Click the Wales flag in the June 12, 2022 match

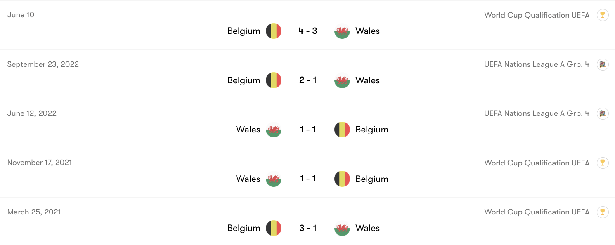[274, 130]
